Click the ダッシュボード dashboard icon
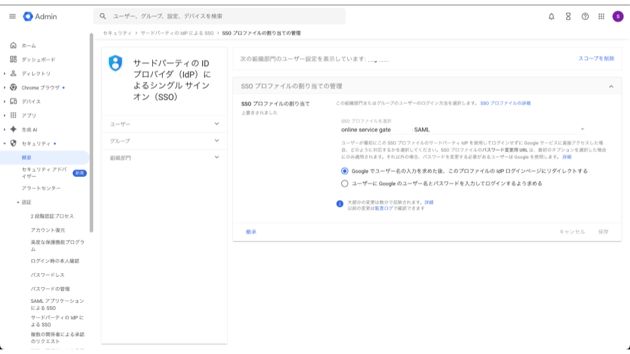 [x=13, y=60]
